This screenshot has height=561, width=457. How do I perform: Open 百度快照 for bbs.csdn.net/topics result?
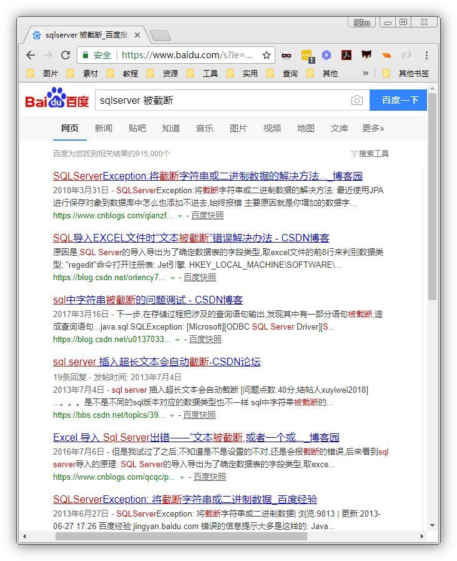tap(199, 415)
